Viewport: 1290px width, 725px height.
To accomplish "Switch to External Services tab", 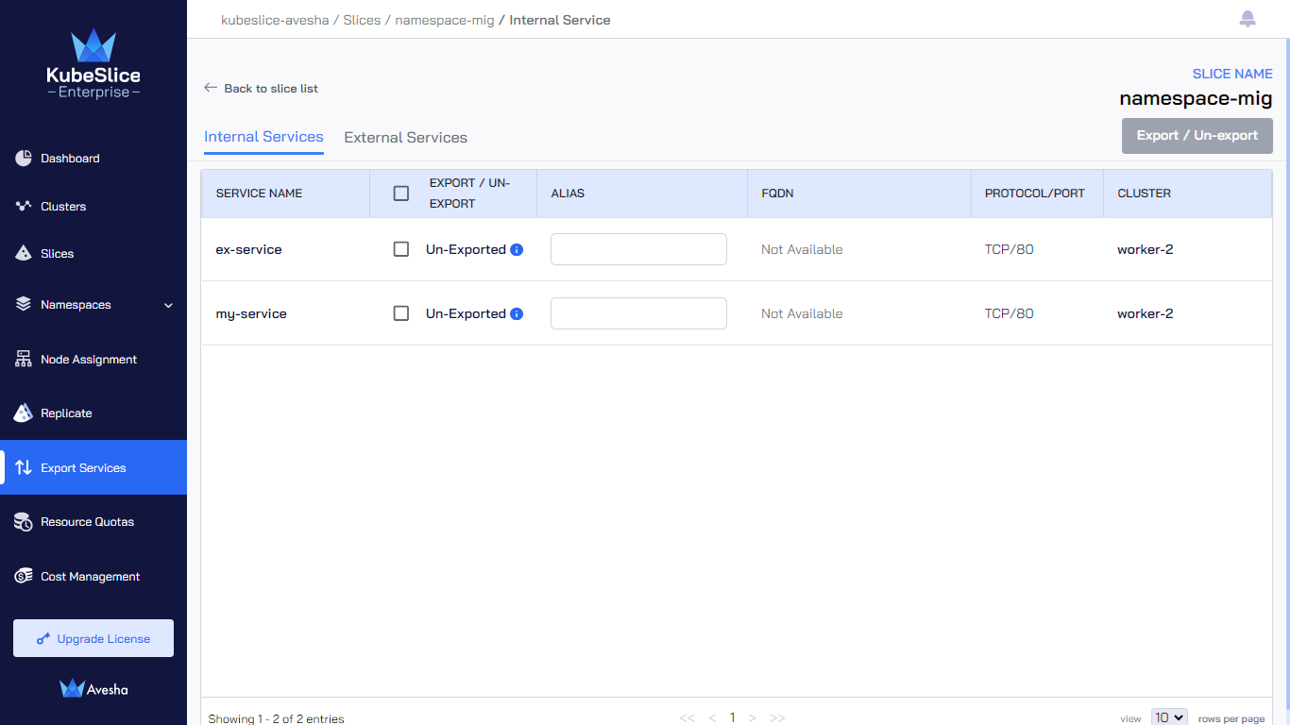I will click(405, 138).
